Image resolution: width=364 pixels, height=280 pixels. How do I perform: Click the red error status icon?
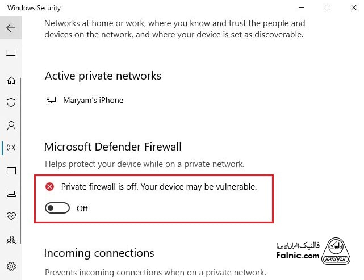click(50, 186)
